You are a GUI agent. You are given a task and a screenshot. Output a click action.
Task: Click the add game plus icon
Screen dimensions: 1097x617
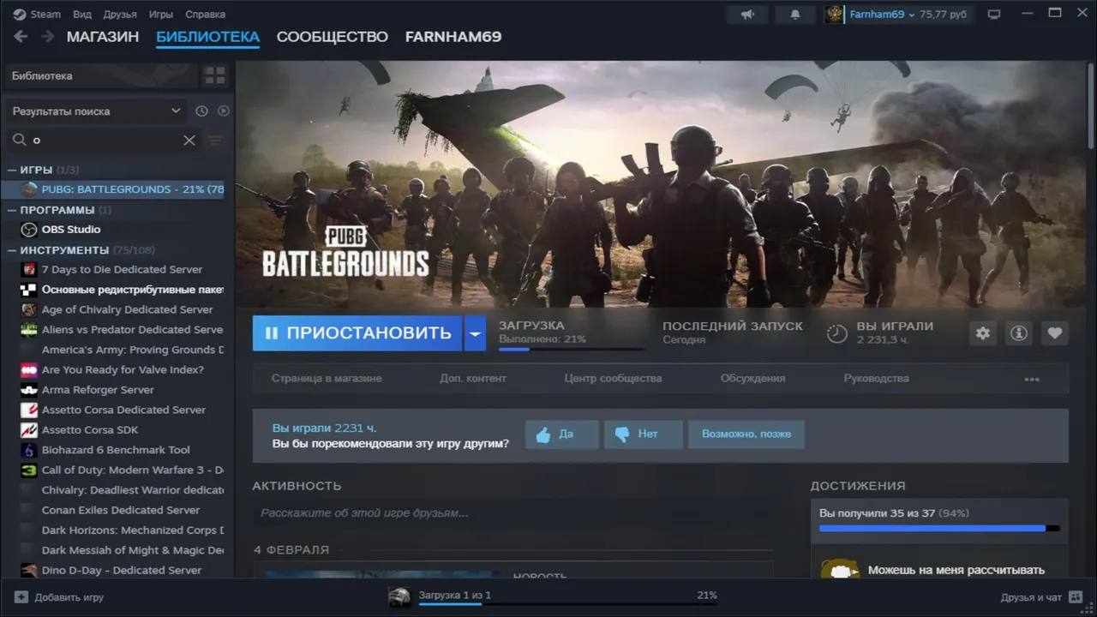[x=21, y=596]
